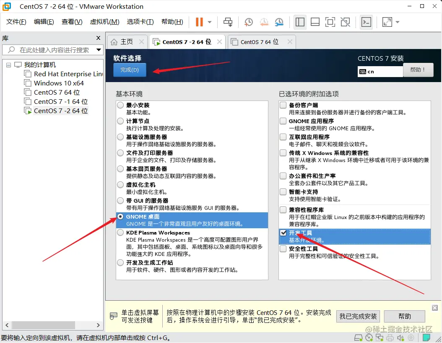This screenshot has width=442, height=343.
Task: Click the 帮助！ installer button
Action: click(418, 70)
